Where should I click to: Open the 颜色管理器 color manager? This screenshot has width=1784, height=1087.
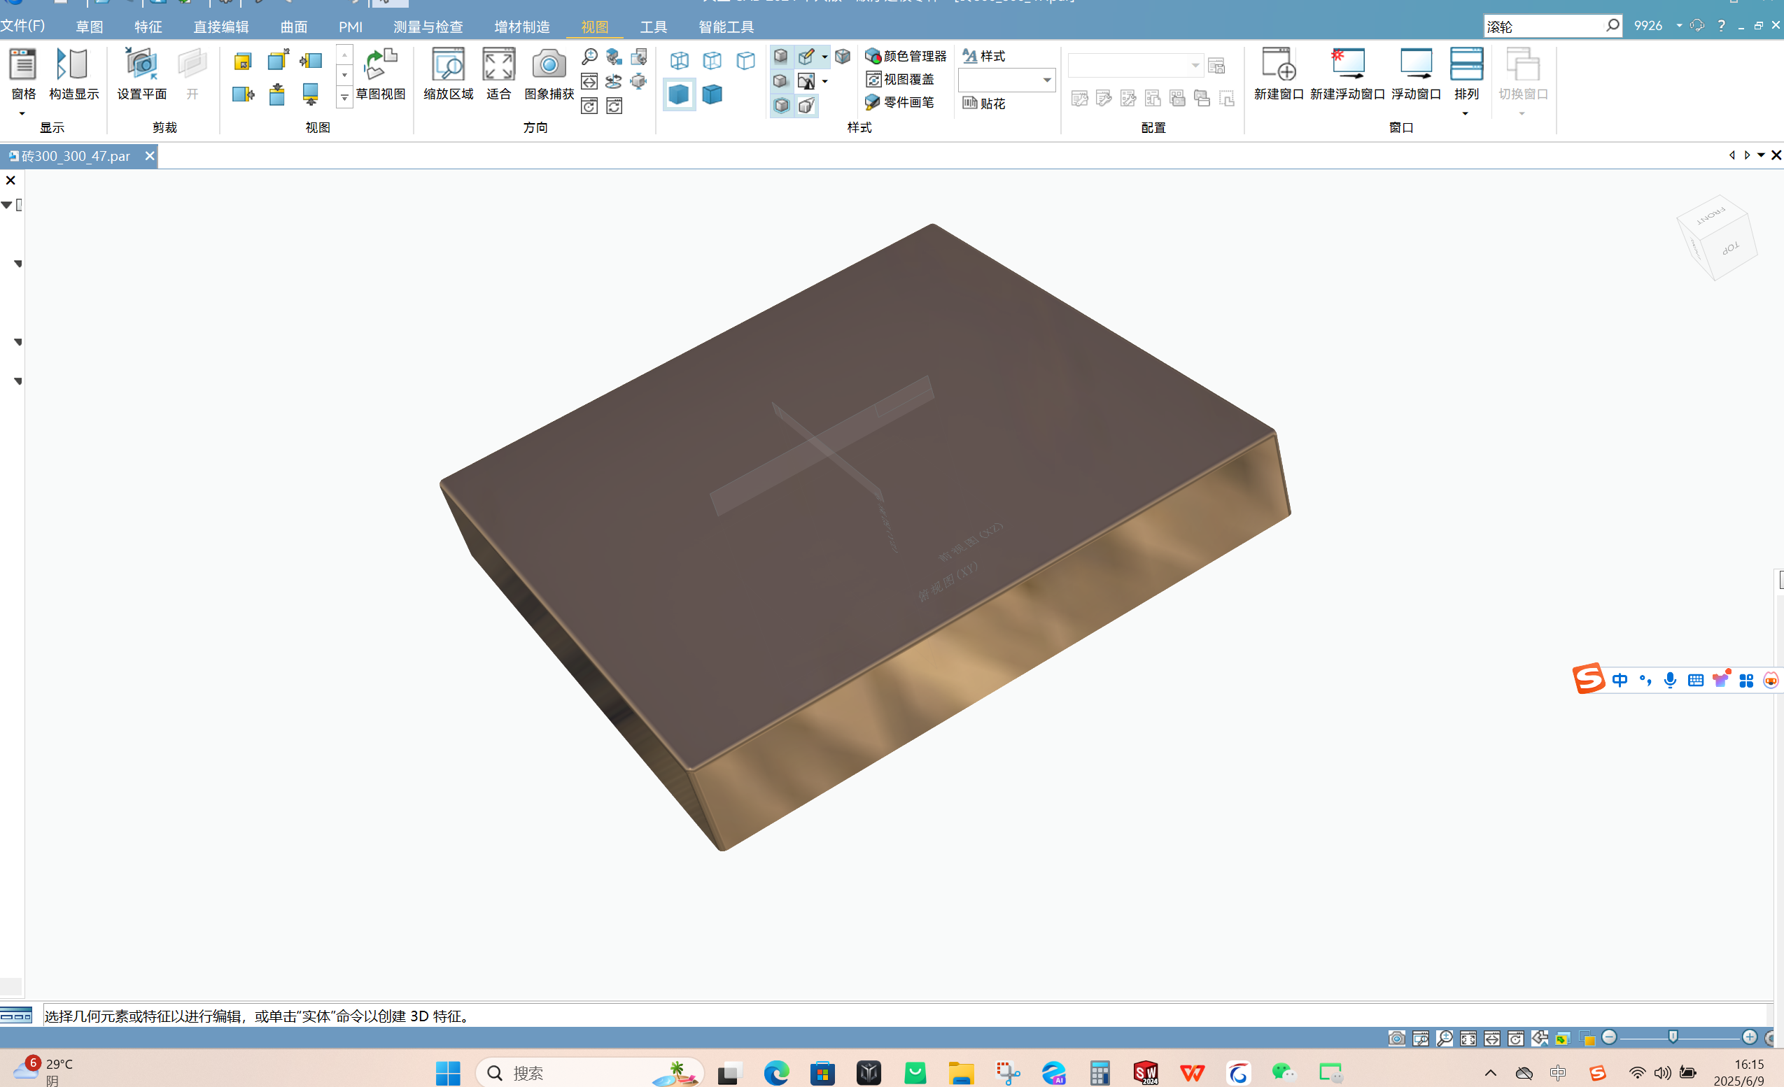click(x=906, y=56)
